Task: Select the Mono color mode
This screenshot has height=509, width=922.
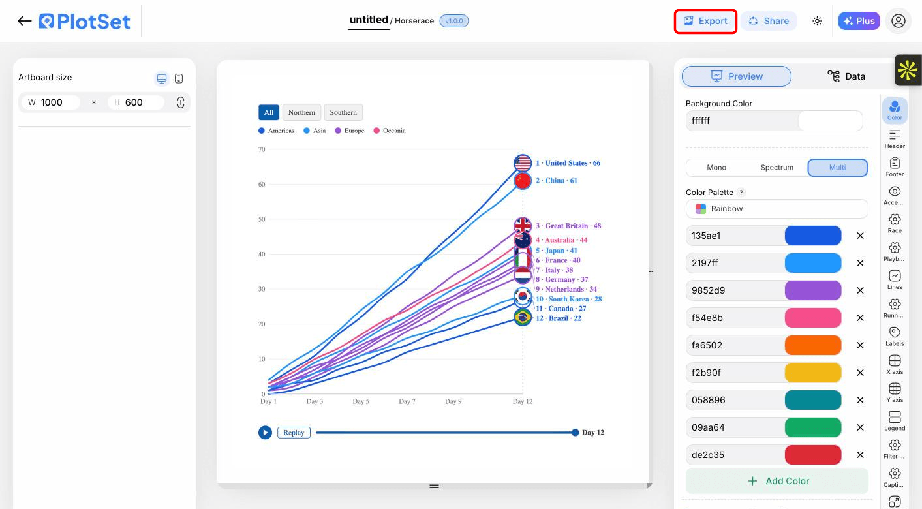Action: click(x=716, y=168)
